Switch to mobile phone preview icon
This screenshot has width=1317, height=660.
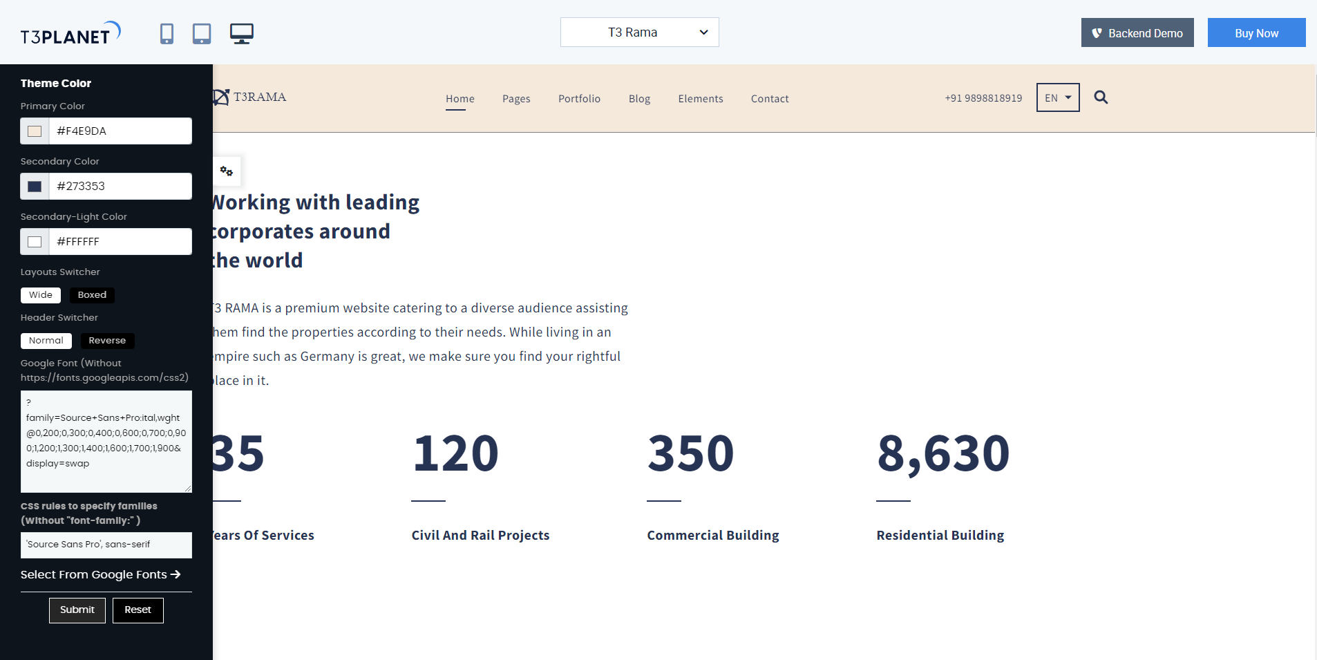tap(167, 33)
